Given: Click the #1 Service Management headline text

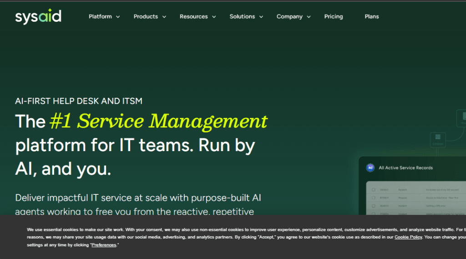Looking at the screenshot, I should (158, 121).
